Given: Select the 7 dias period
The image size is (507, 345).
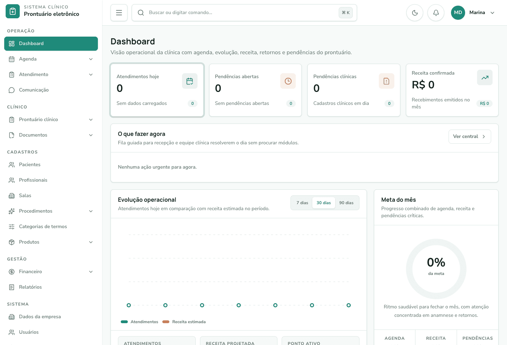Looking at the screenshot, I should pos(302,203).
